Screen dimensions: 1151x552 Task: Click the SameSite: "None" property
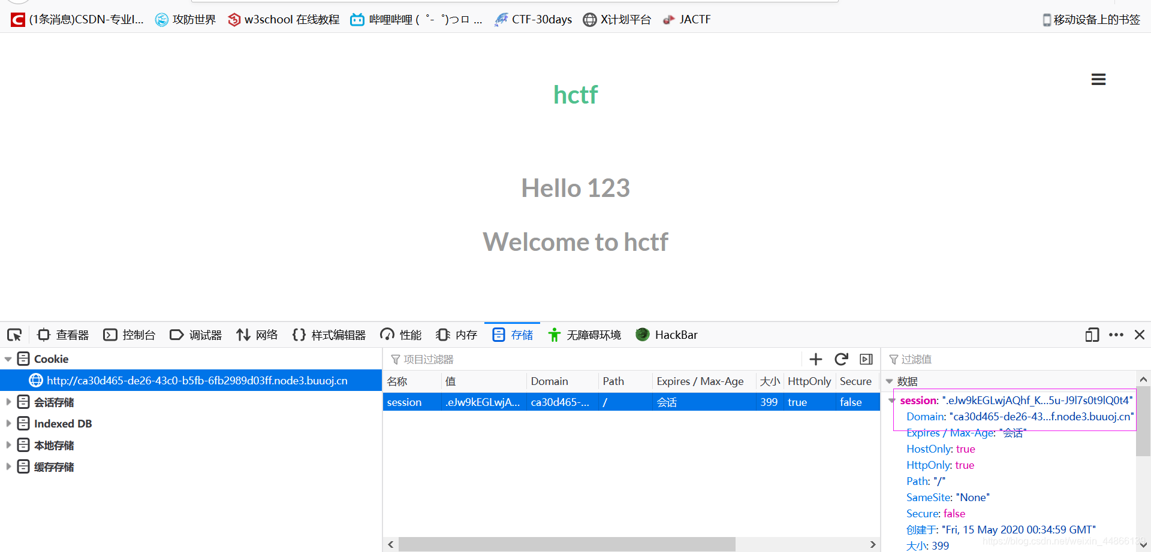pos(948,498)
